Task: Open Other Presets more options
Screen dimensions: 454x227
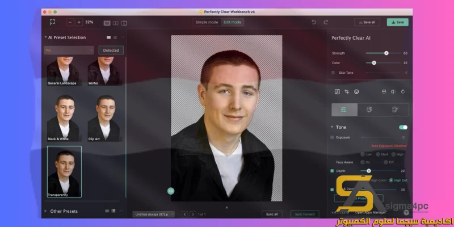Action: tap(121, 211)
